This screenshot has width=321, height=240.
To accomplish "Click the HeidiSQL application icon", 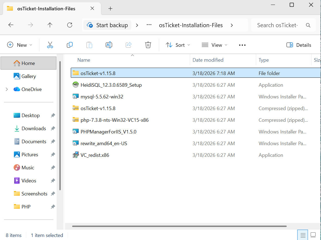I will (75, 85).
